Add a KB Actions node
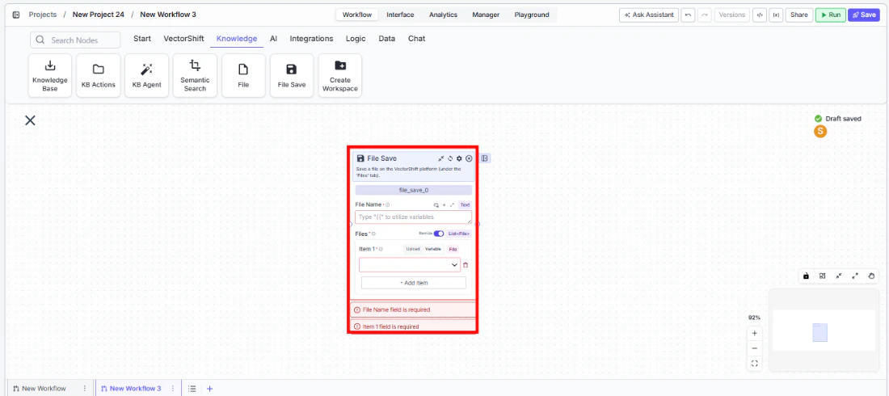The height and width of the screenshot is (396, 889). 98,75
